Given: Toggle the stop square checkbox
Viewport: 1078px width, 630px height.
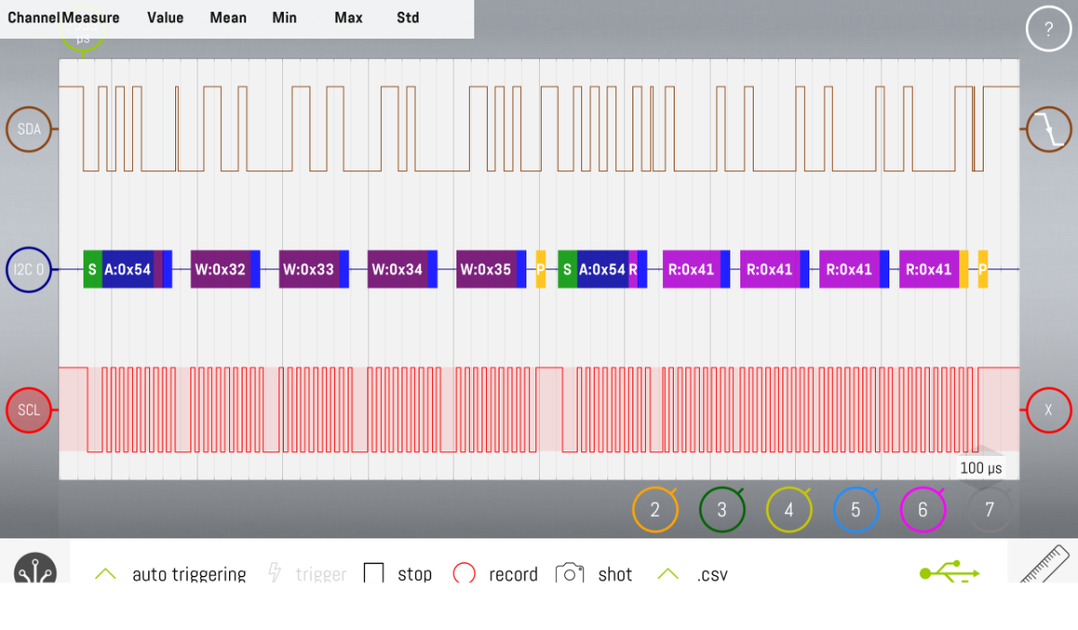Looking at the screenshot, I should (374, 573).
